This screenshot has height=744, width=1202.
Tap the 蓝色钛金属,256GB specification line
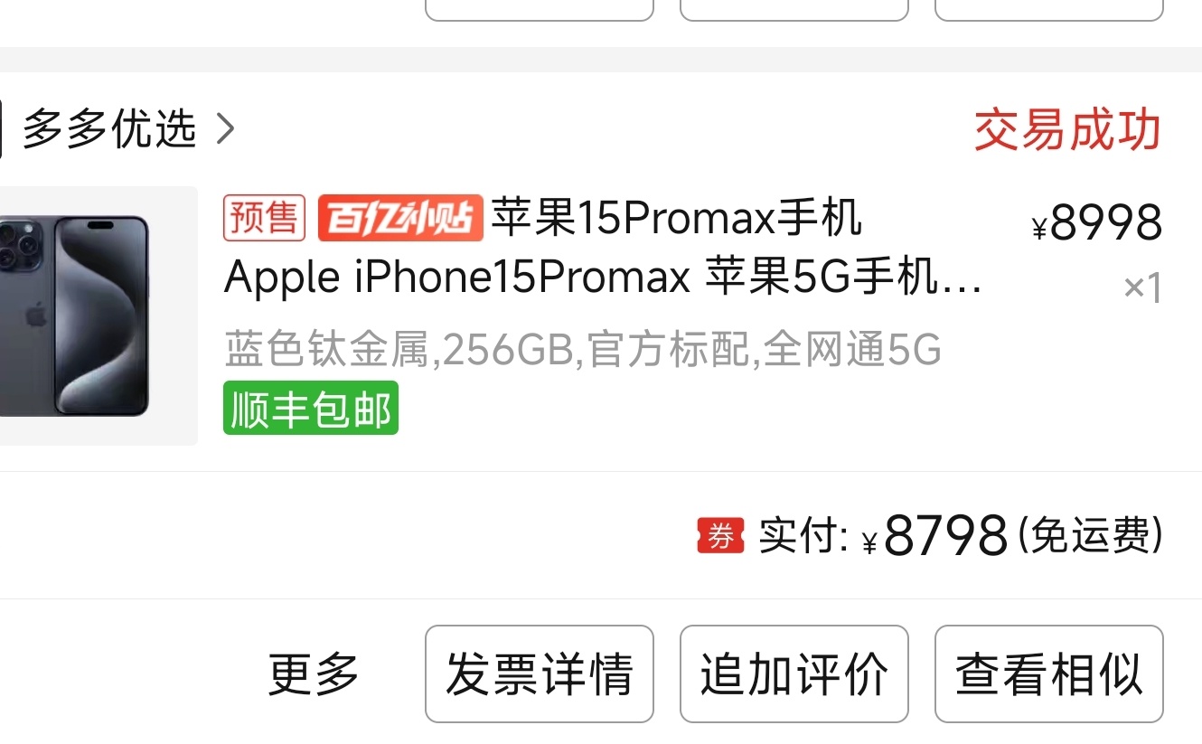click(583, 350)
